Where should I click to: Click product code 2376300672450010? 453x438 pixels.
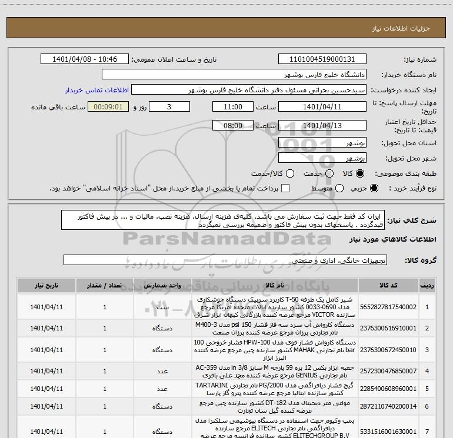pos(388,350)
